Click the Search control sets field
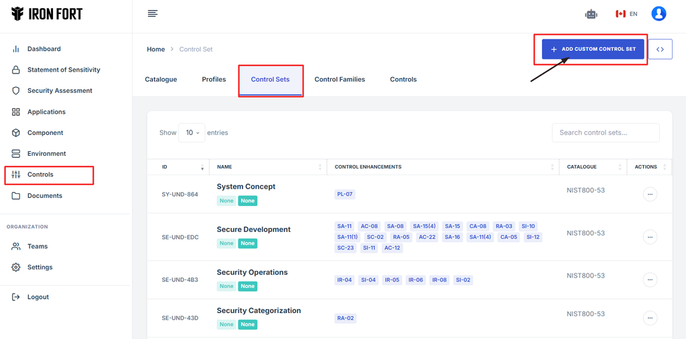This screenshot has height=339, width=686. click(606, 132)
